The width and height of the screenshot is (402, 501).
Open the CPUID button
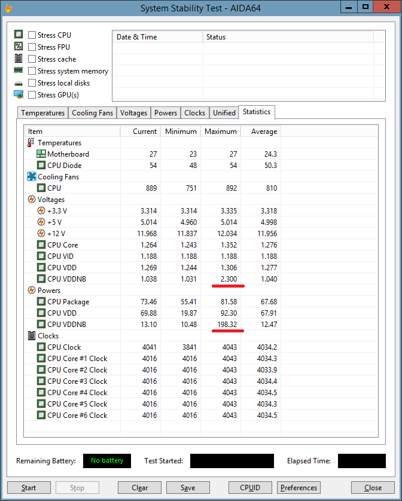pos(250,488)
